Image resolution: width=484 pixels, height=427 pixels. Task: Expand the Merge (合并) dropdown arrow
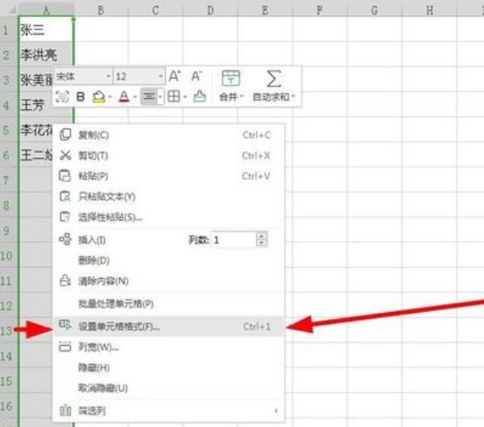point(242,96)
